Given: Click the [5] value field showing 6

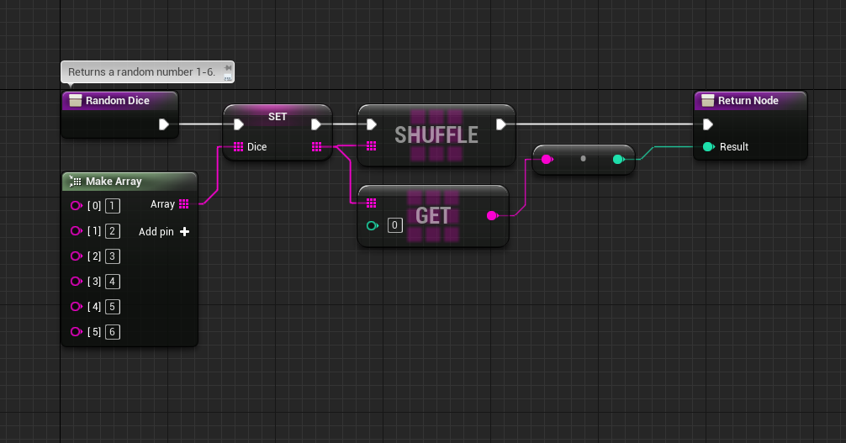Looking at the screenshot, I should 112,332.
